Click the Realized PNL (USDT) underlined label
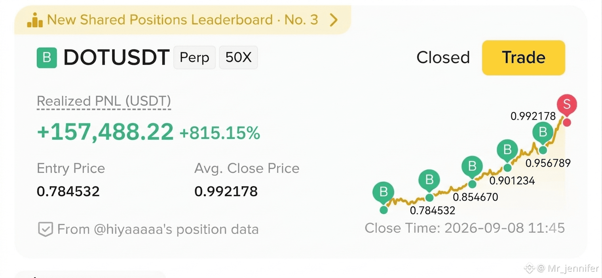This screenshot has width=602, height=278. [x=104, y=101]
